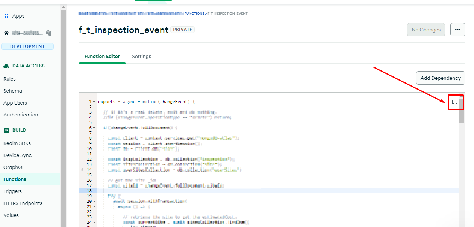
Task: Open Values in the sidebar
Action: click(x=11, y=215)
